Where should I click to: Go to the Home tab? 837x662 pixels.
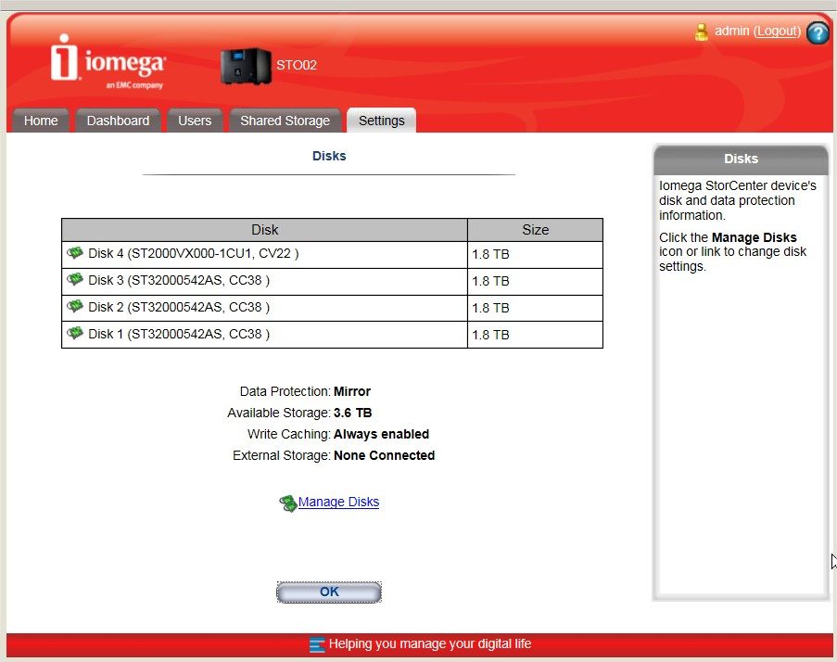[x=41, y=121]
